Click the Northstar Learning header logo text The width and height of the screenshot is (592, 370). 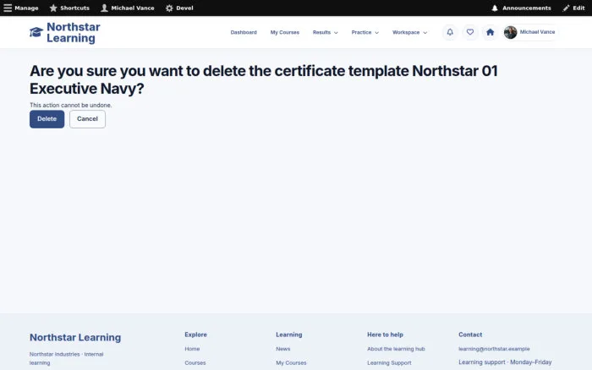pyautogui.click(x=74, y=32)
